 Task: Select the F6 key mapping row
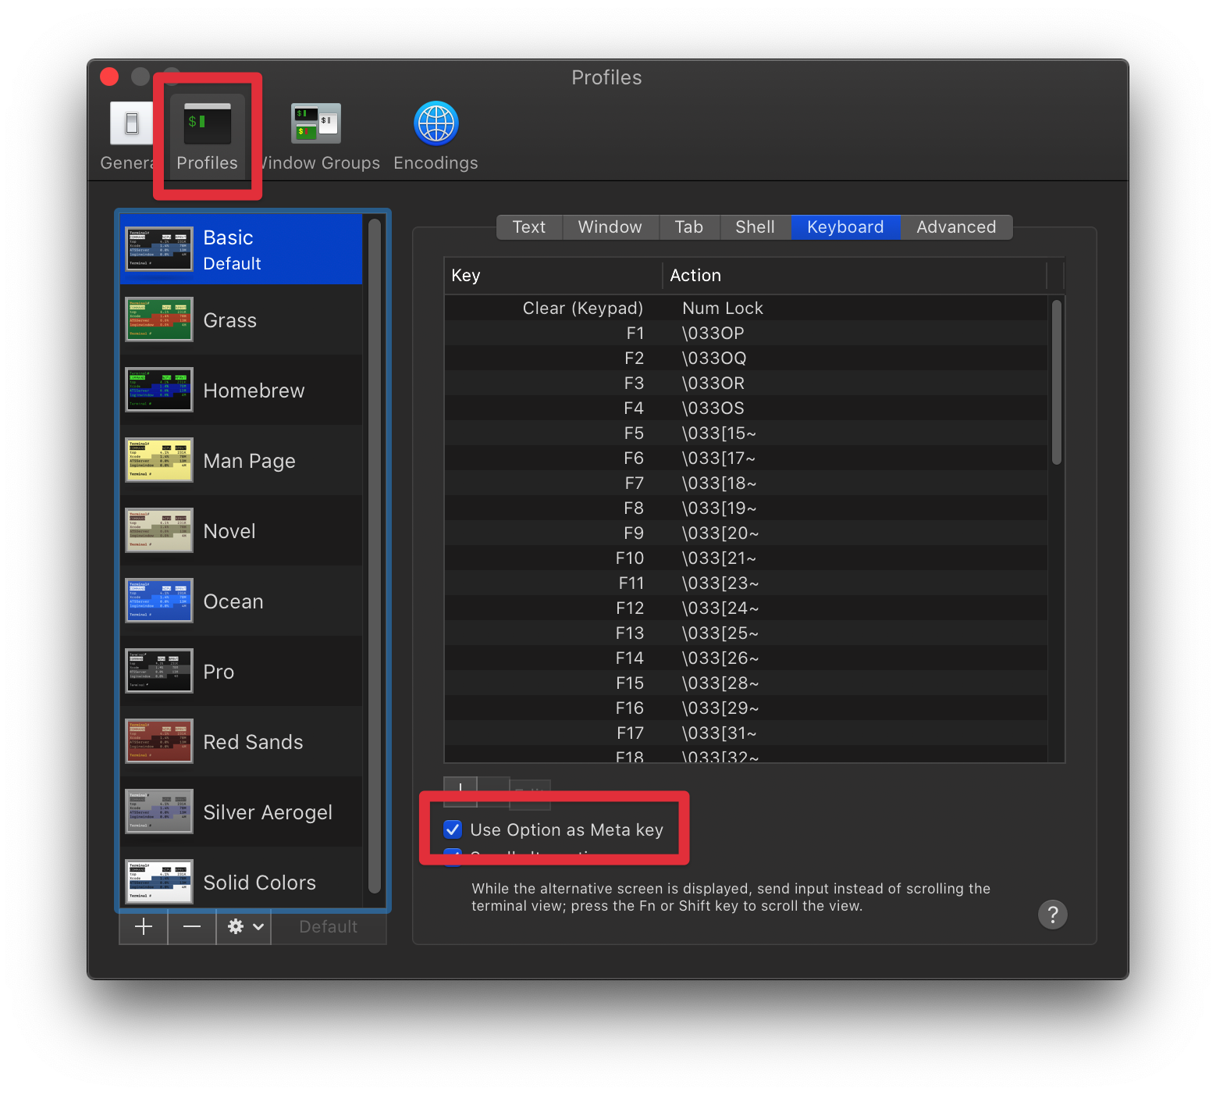pyautogui.click(x=746, y=458)
